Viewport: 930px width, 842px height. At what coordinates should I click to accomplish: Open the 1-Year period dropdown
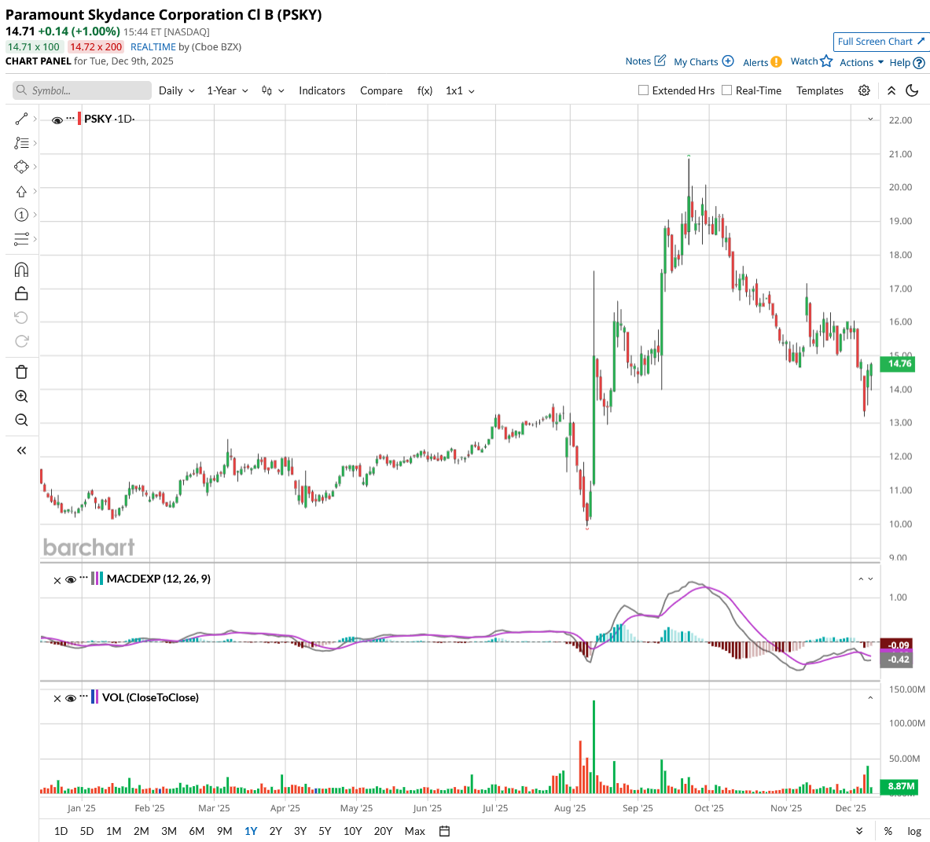tap(227, 90)
